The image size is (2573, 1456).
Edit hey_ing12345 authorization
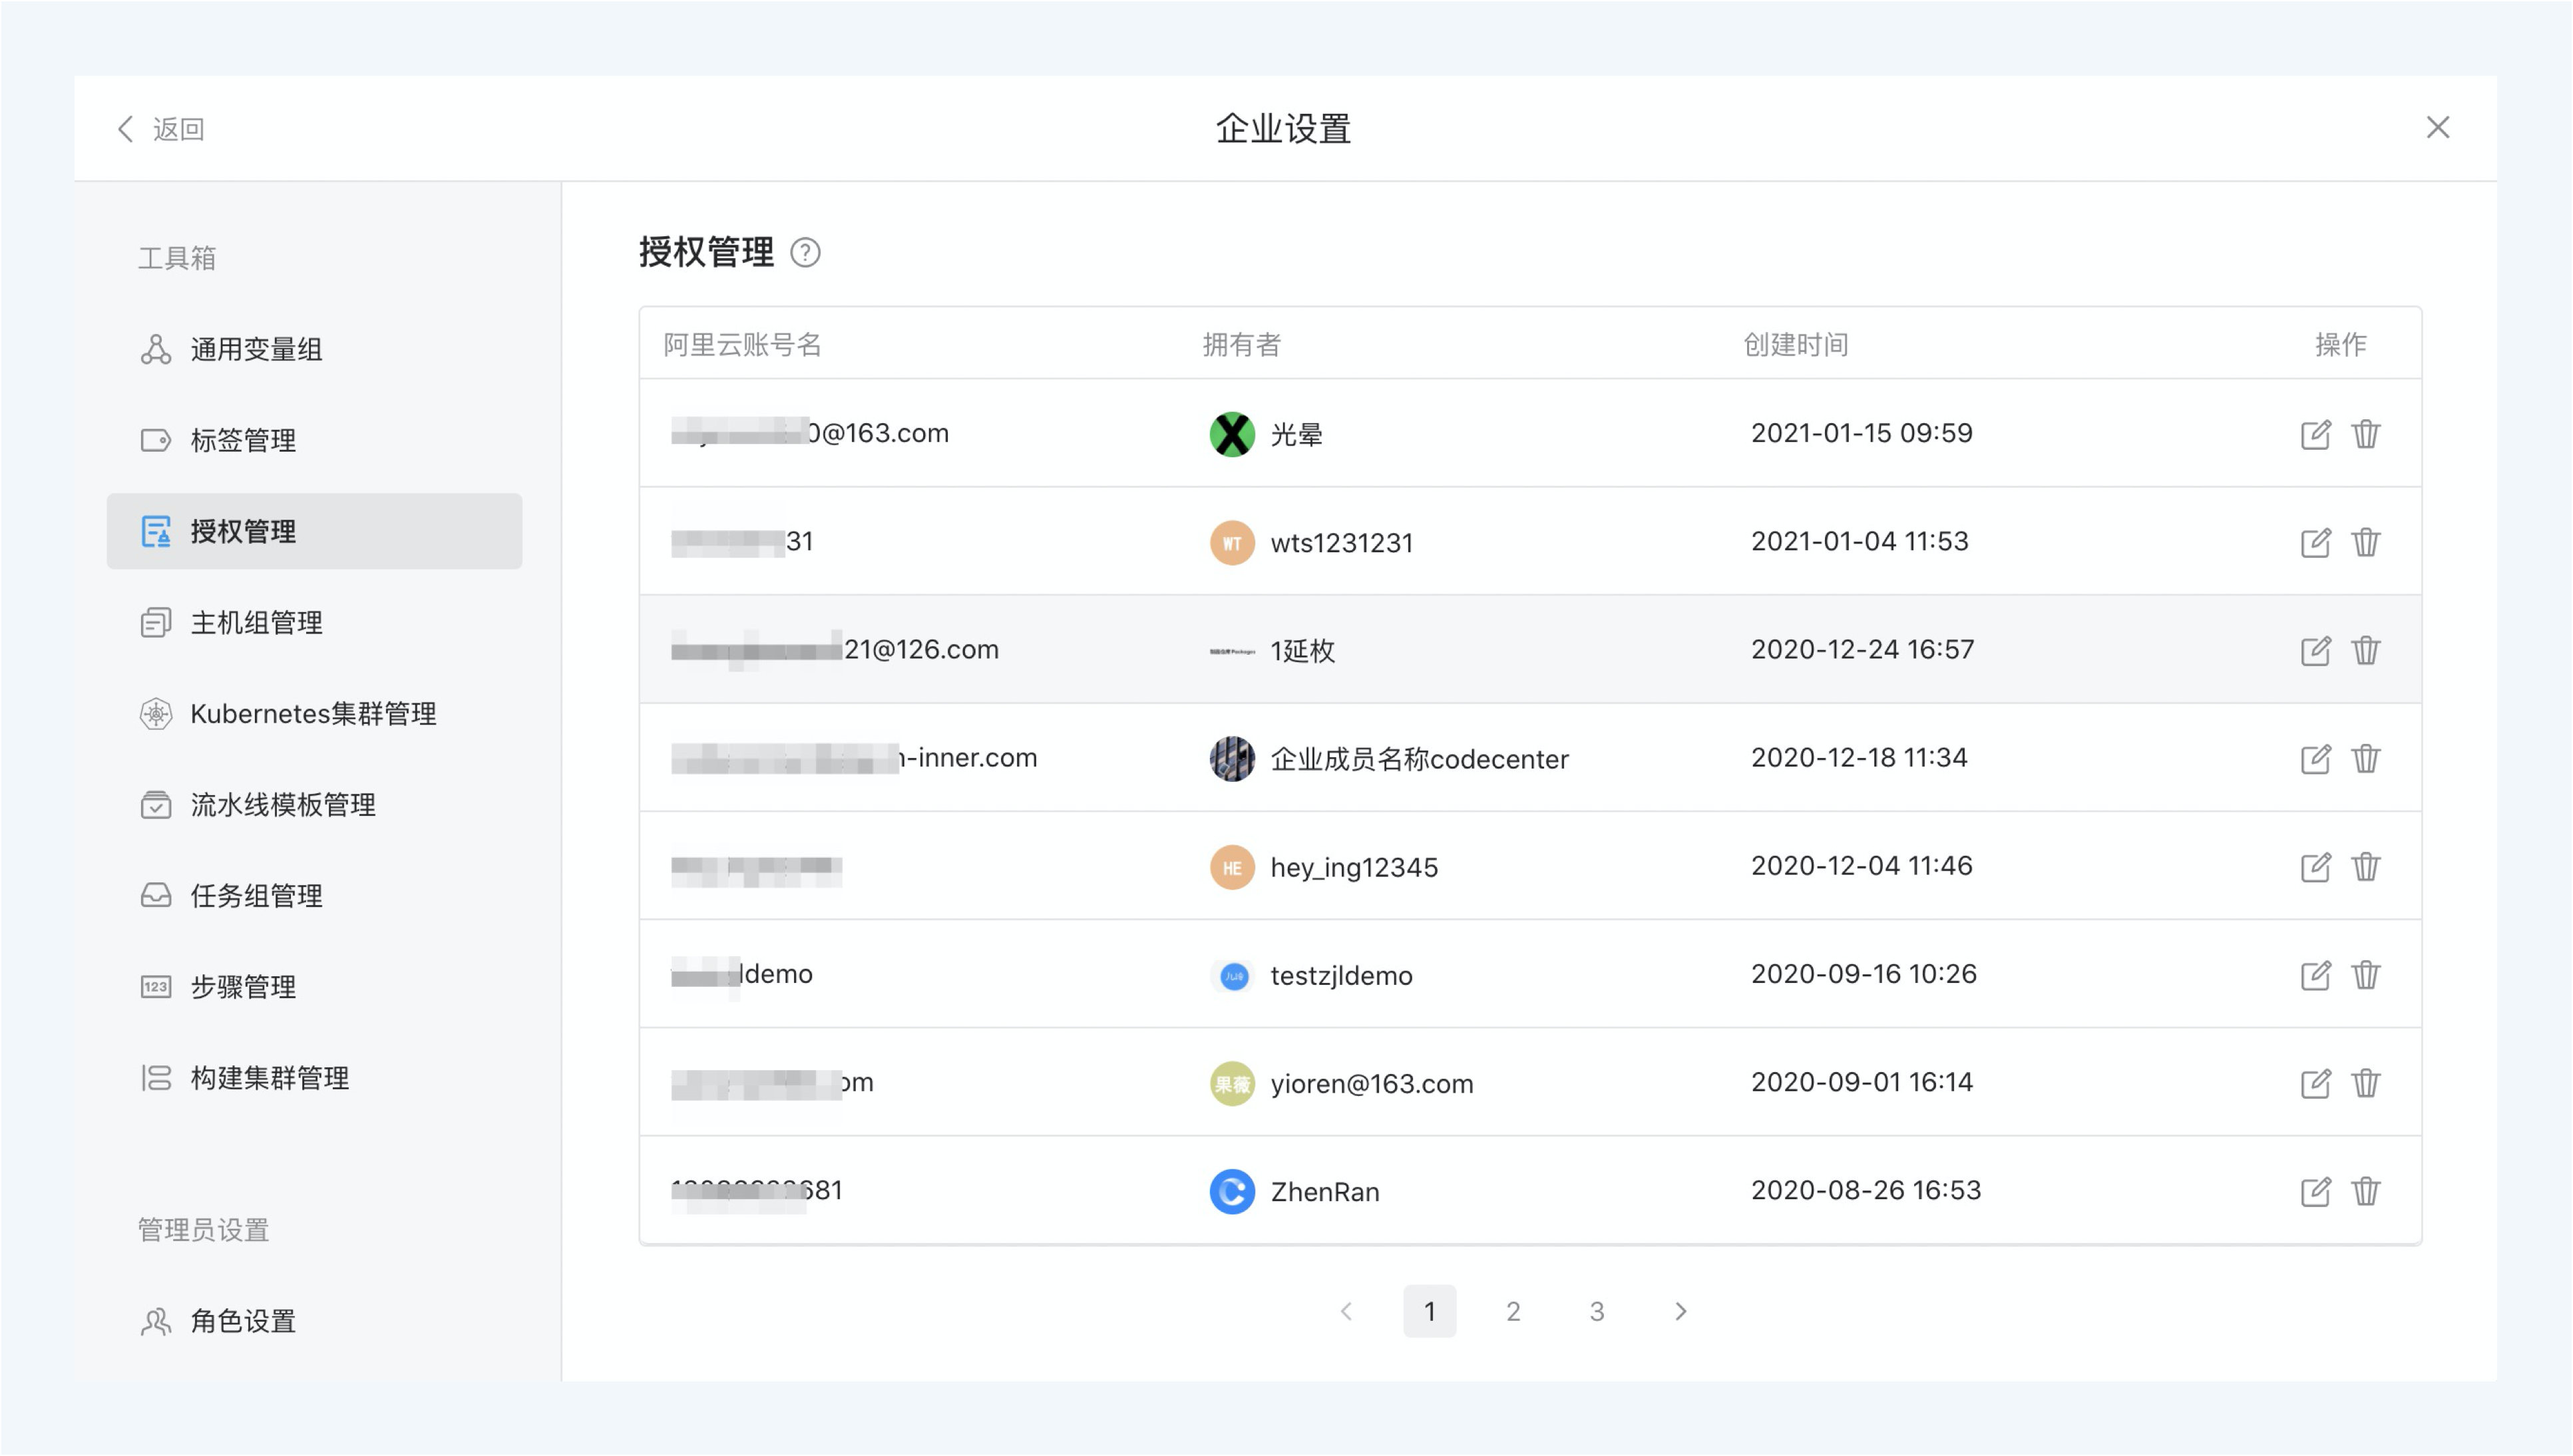point(2315,866)
